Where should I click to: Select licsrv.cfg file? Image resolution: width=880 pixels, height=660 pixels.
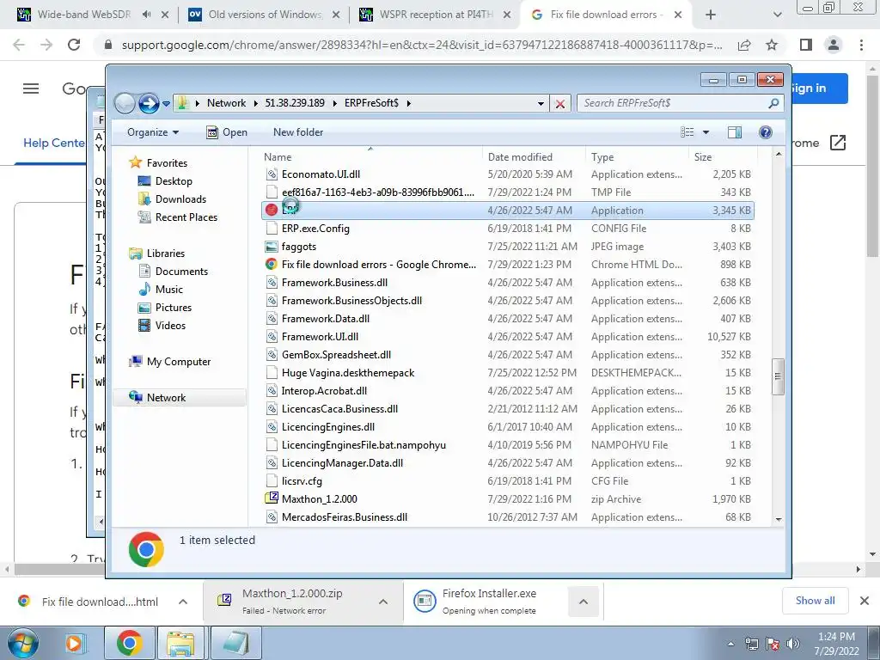pos(302,481)
